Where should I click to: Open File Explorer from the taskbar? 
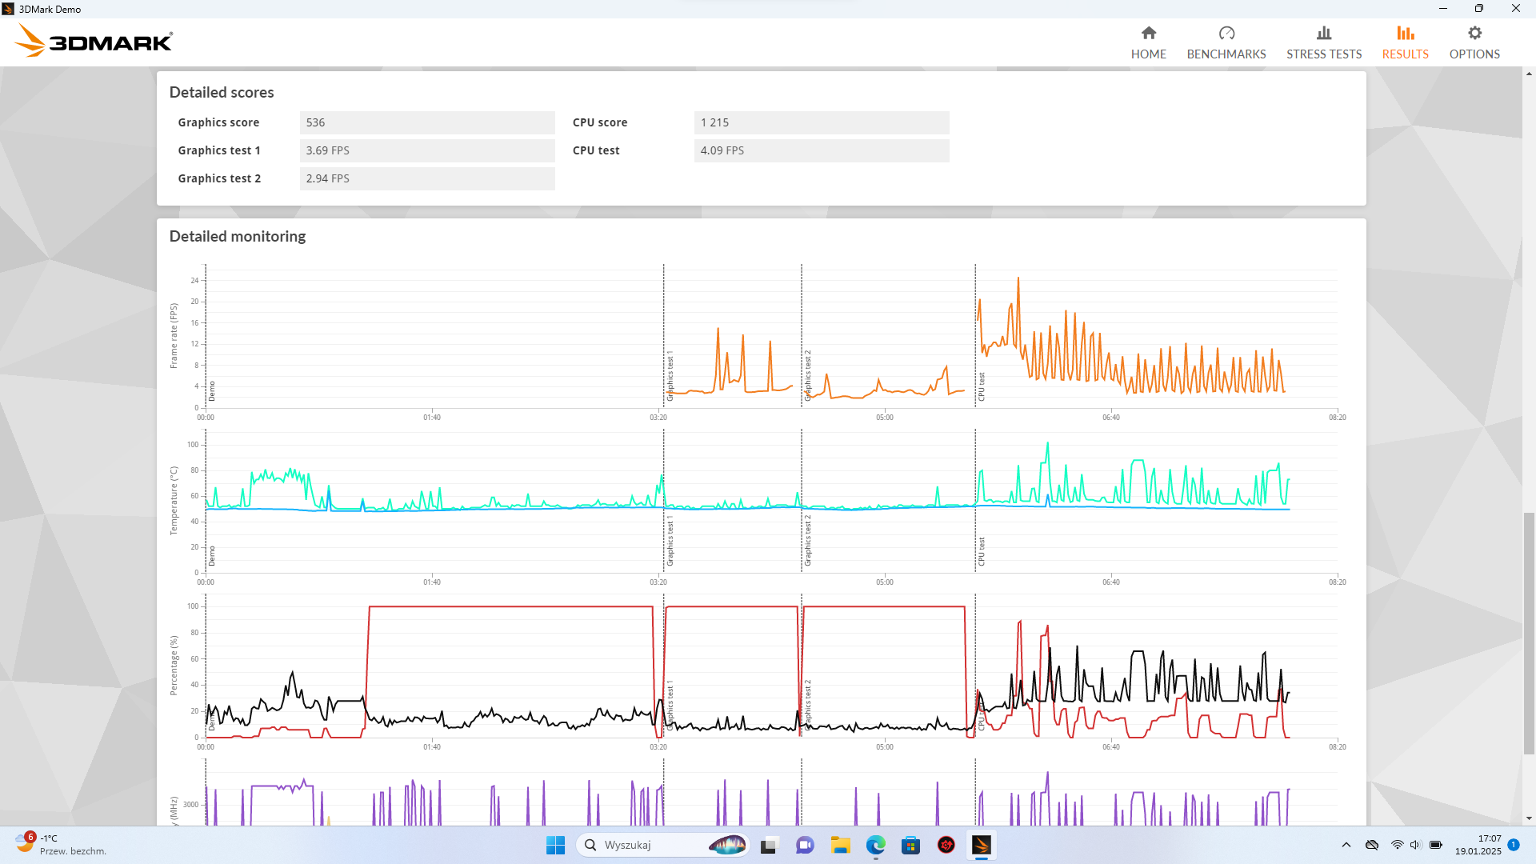840,845
